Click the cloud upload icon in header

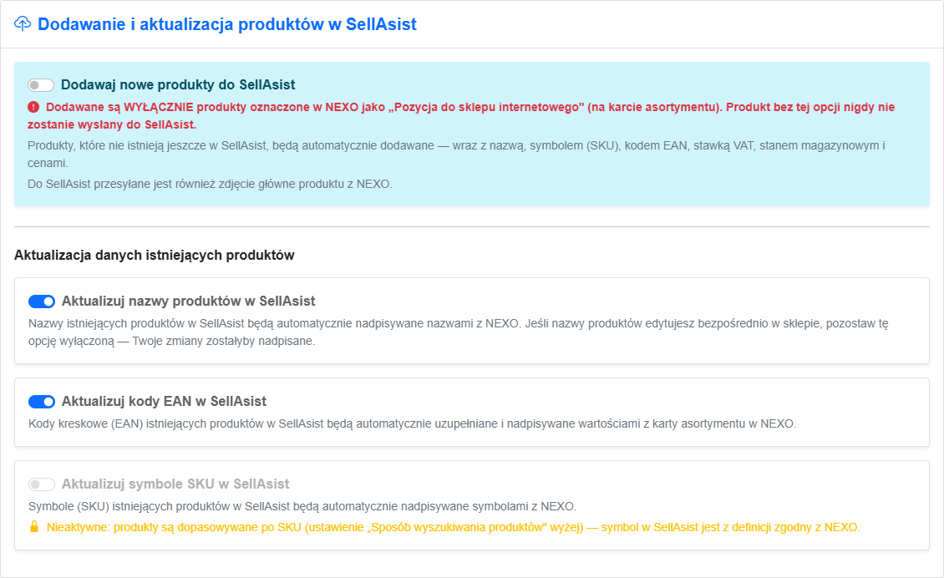(23, 24)
